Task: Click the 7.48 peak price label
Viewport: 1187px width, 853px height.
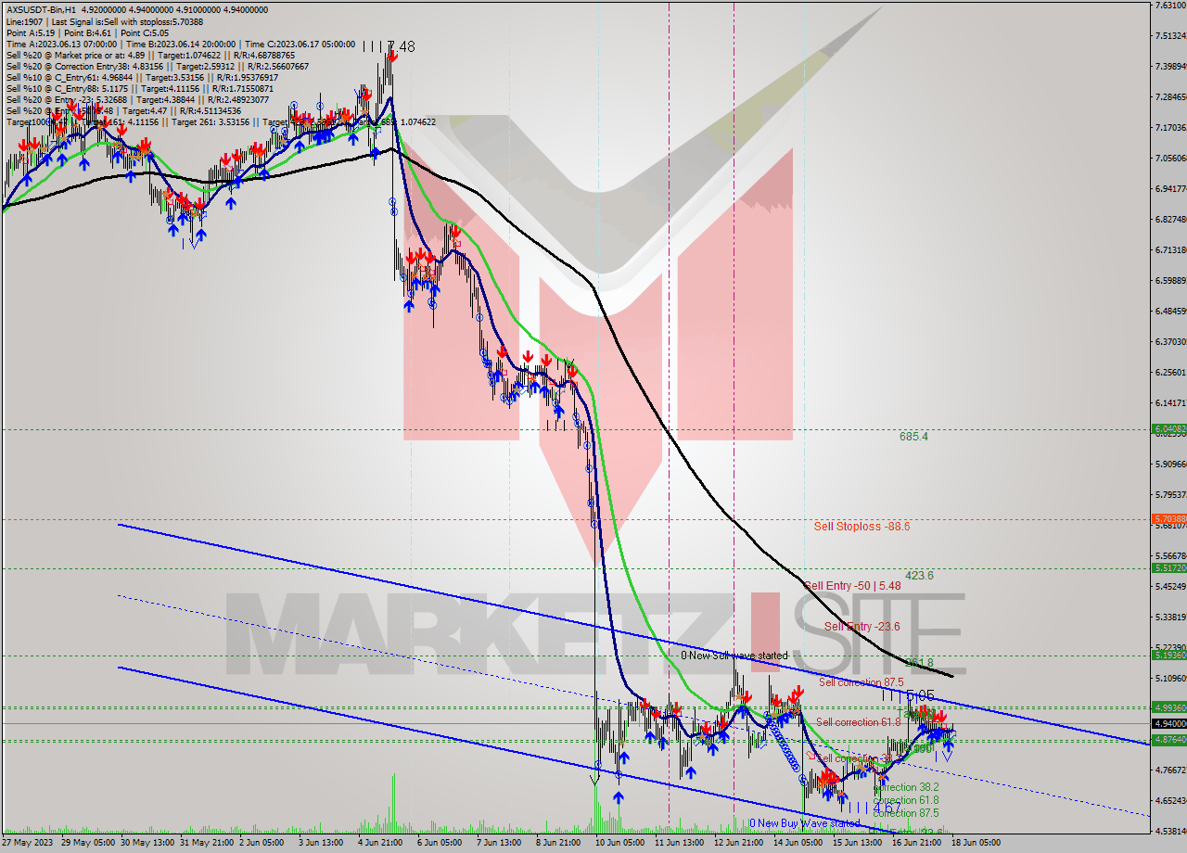Action: (401, 46)
